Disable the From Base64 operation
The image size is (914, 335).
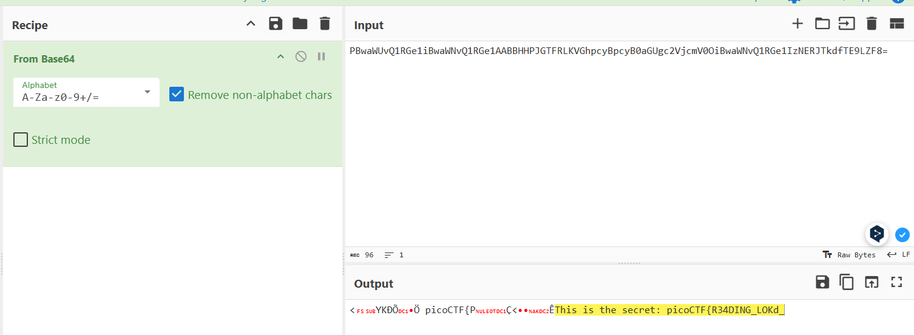301,56
